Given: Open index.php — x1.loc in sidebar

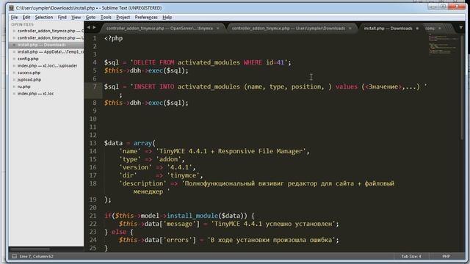Looking at the screenshot, I should tap(35, 93).
